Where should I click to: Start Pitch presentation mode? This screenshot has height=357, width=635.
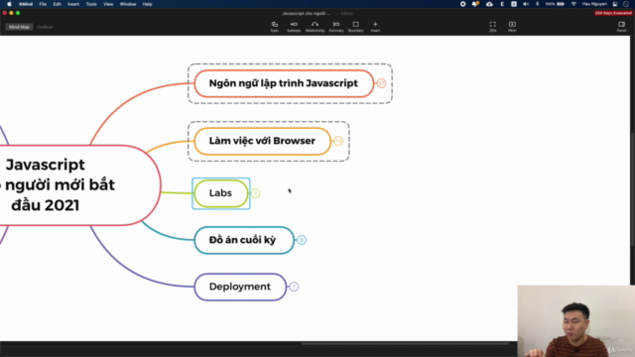(x=512, y=27)
